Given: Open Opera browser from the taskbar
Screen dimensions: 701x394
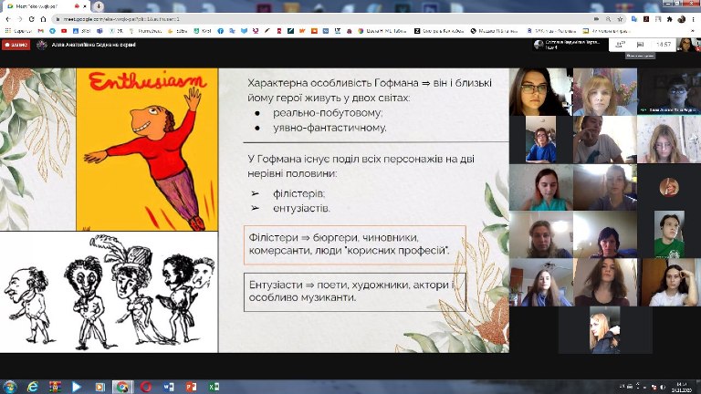Looking at the screenshot, I should [146, 387].
